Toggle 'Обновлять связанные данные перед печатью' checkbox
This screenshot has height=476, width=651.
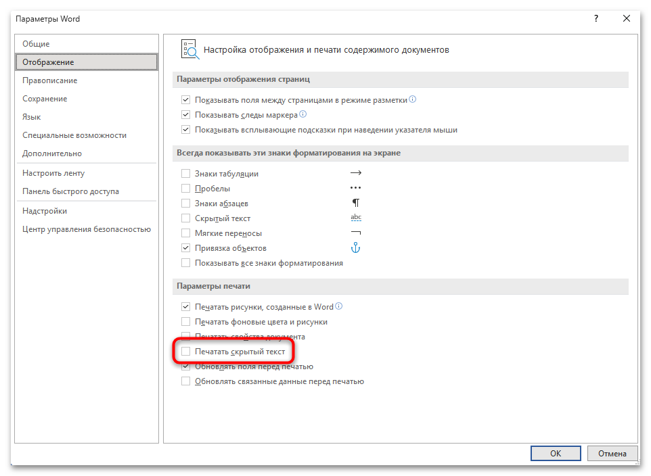tap(186, 381)
